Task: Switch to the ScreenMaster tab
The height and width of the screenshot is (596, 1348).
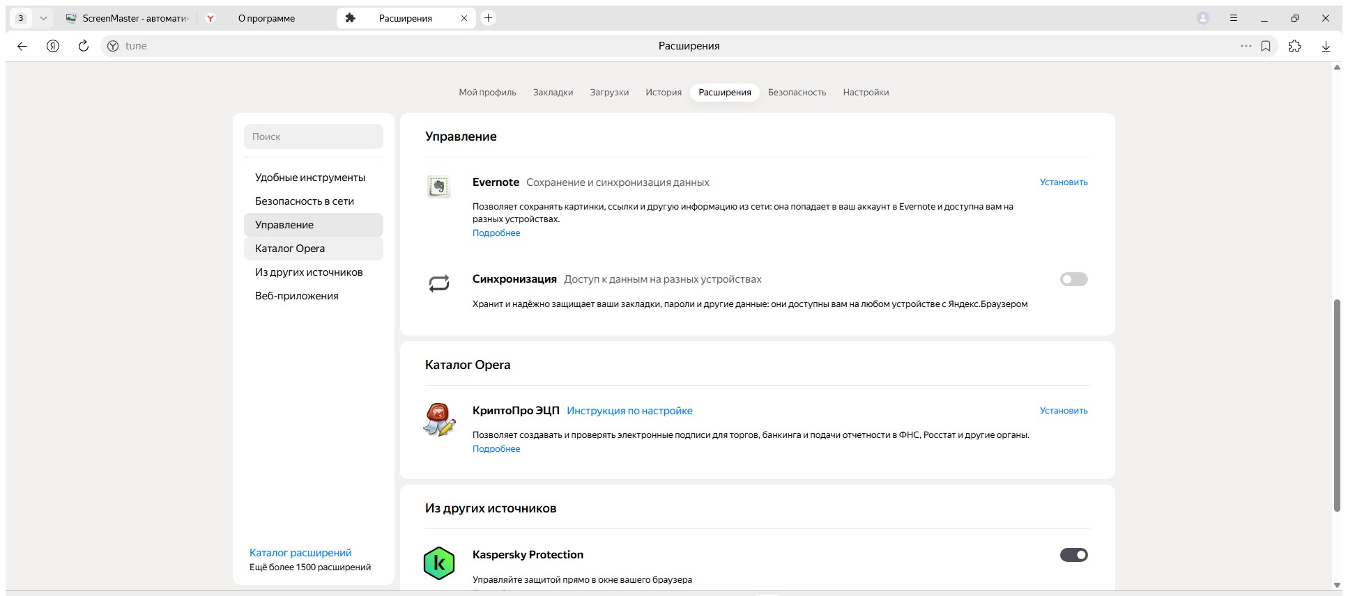Action: 128,18
